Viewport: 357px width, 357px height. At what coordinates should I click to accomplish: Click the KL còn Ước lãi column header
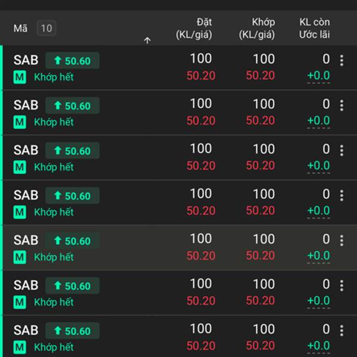[314, 28]
